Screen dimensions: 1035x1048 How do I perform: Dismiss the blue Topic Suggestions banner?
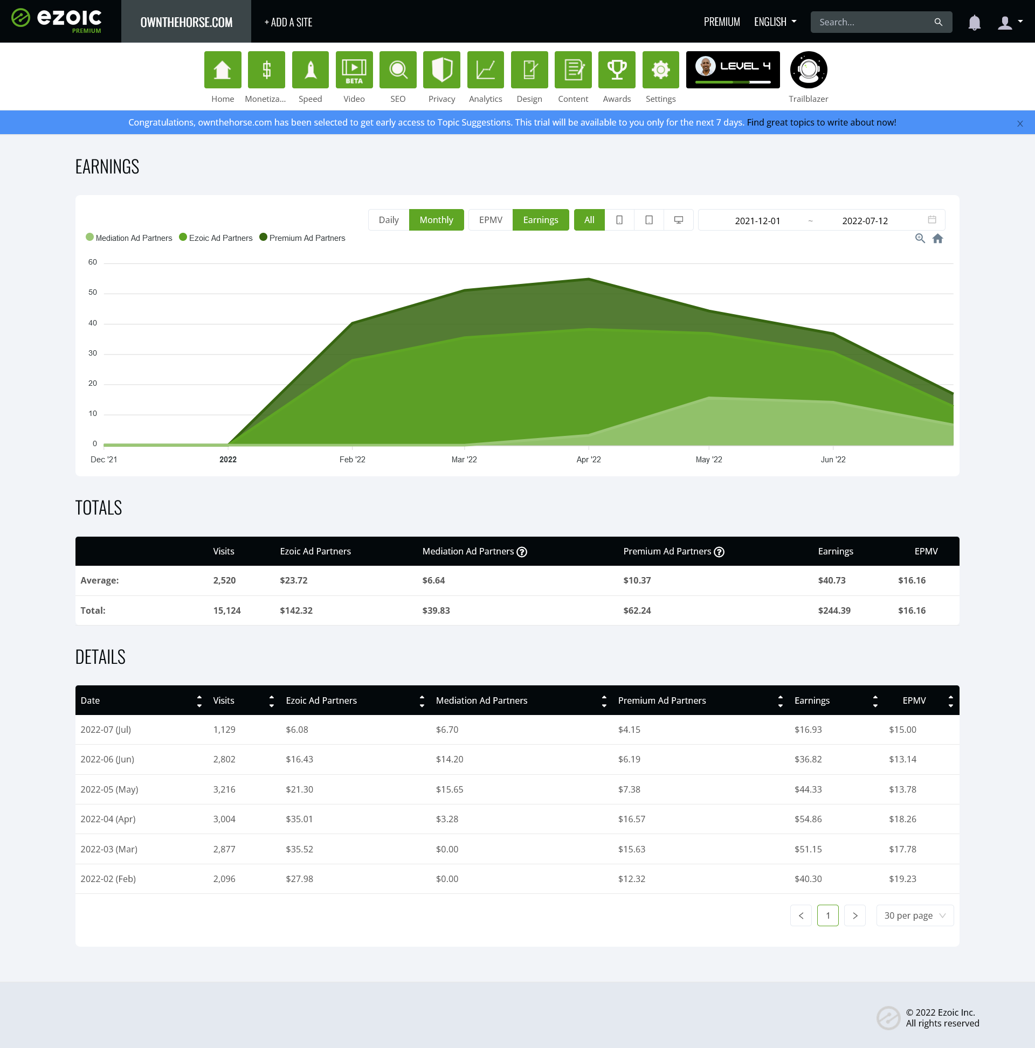click(1020, 124)
